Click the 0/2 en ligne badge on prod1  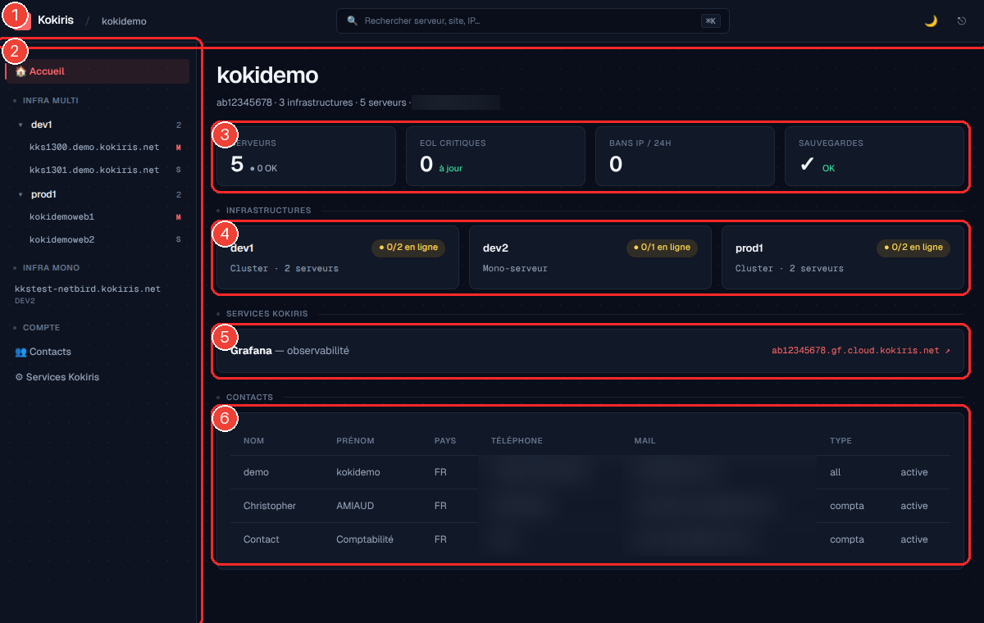pyautogui.click(x=913, y=248)
